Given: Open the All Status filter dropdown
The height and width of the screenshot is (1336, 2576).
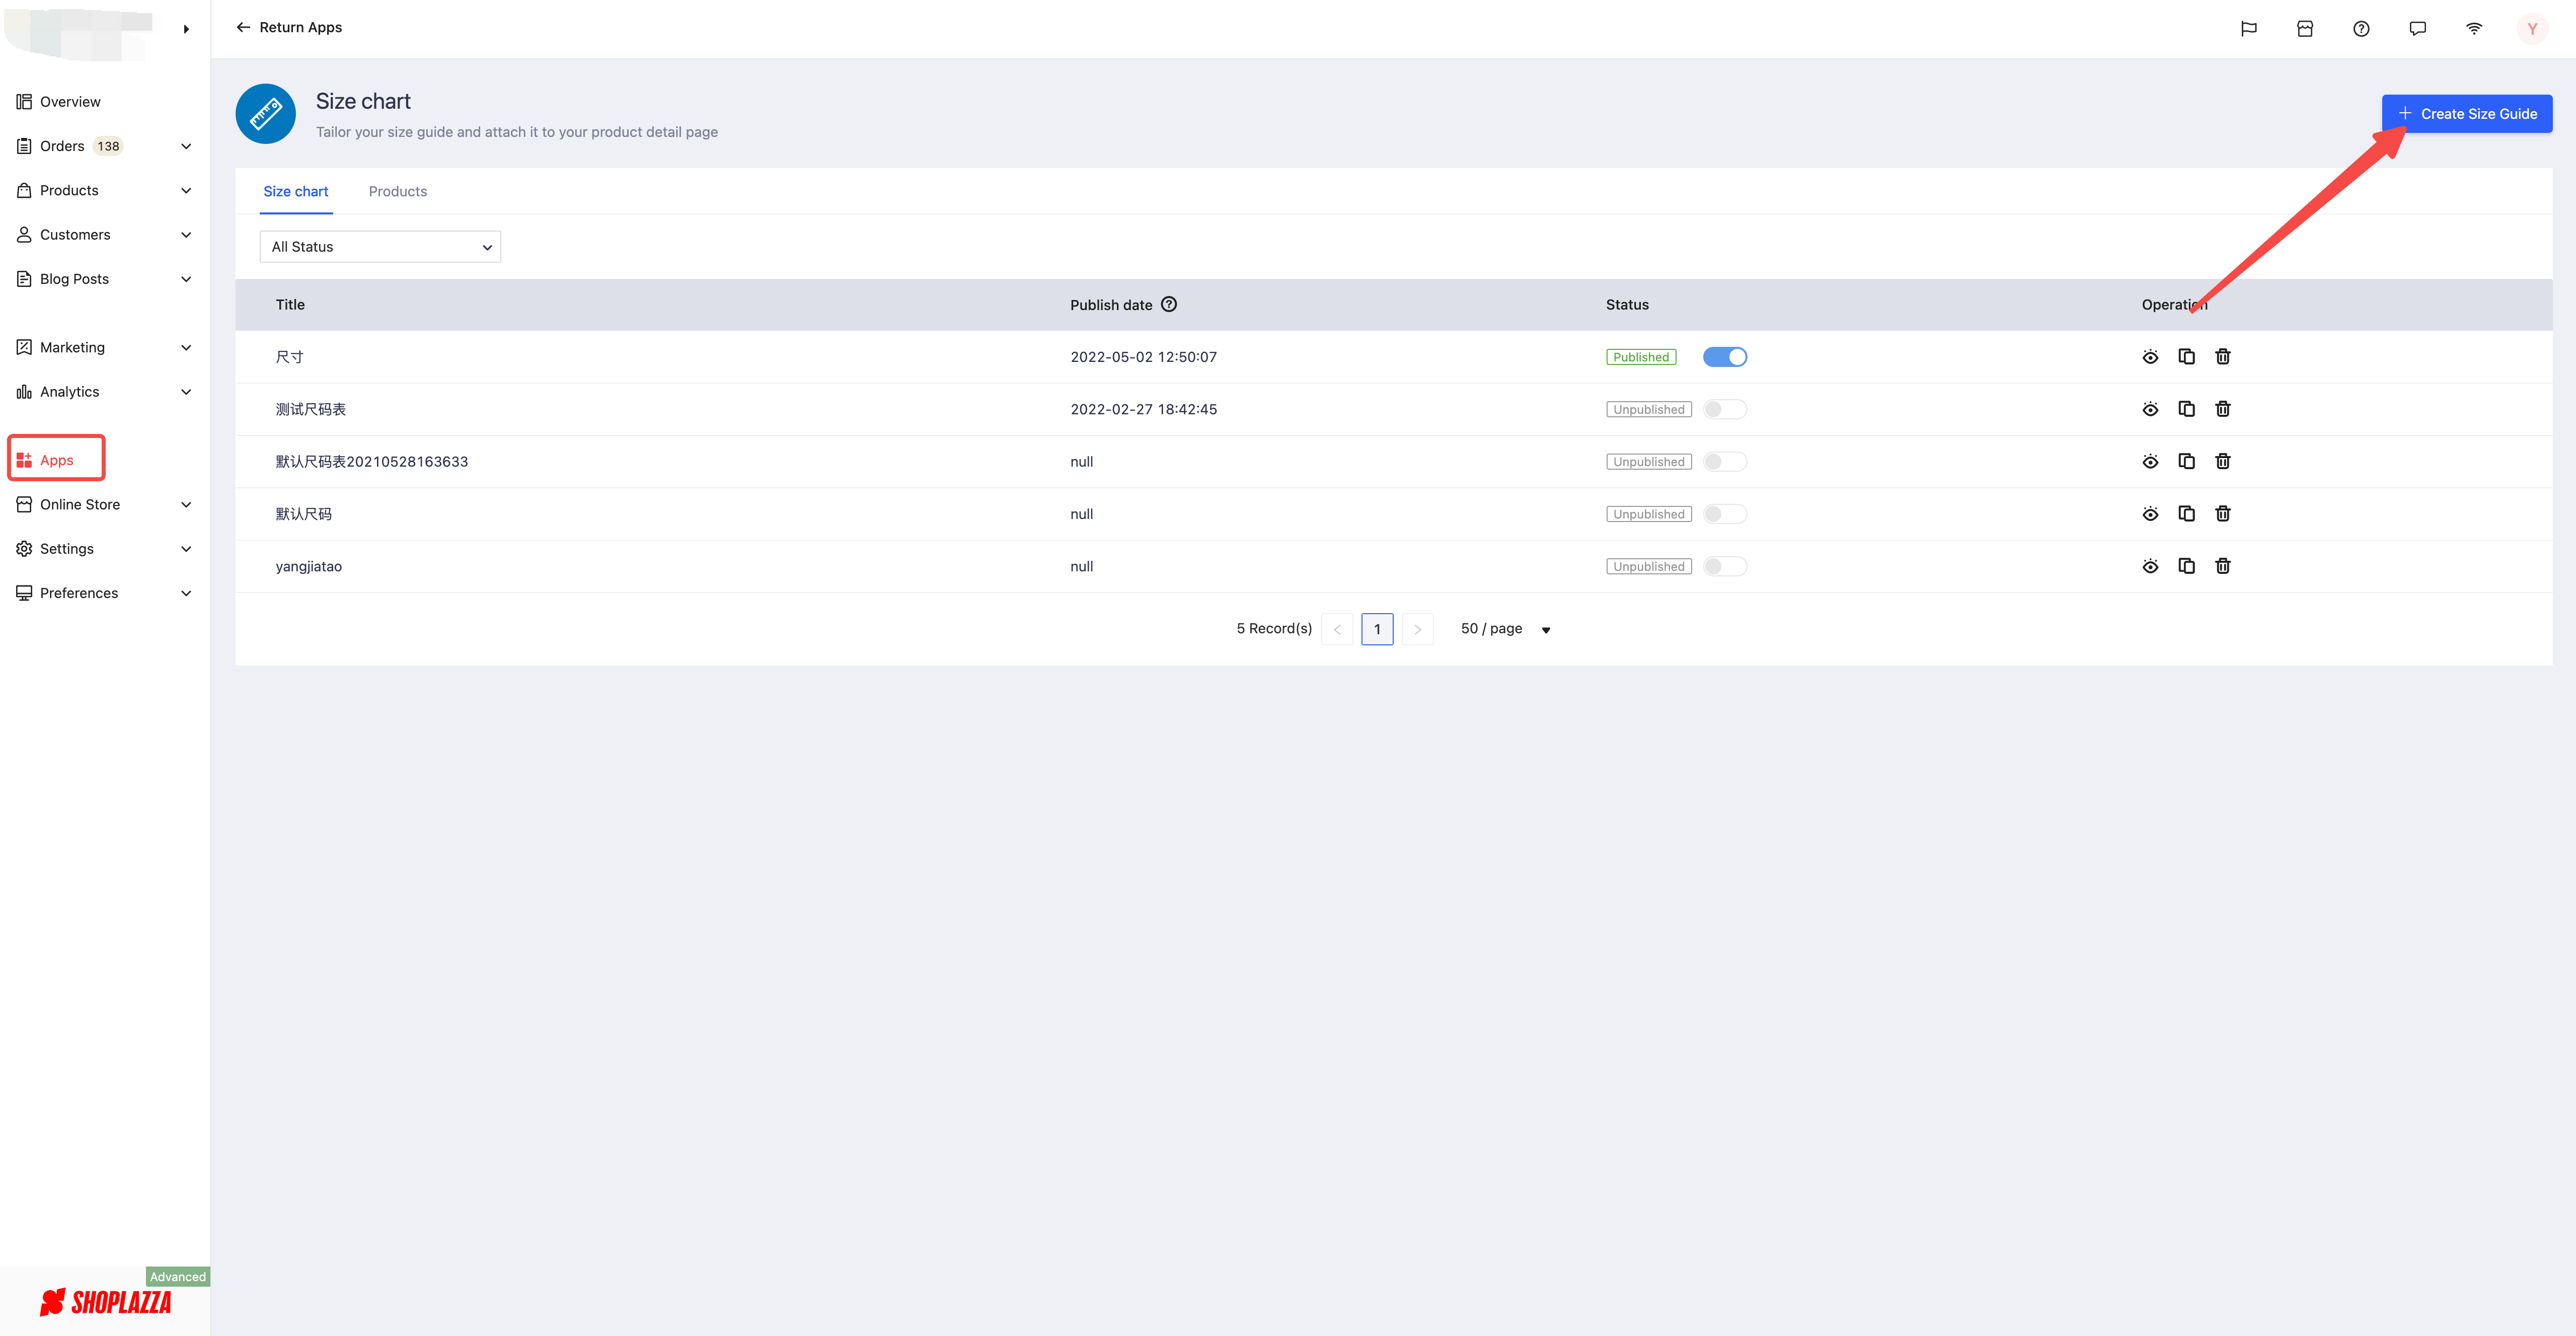Looking at the screenshot, I should tap(380, 247).
